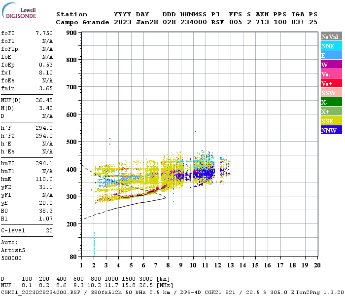
Task: Select the W purple legend swatch
Action: coord(331,65)
